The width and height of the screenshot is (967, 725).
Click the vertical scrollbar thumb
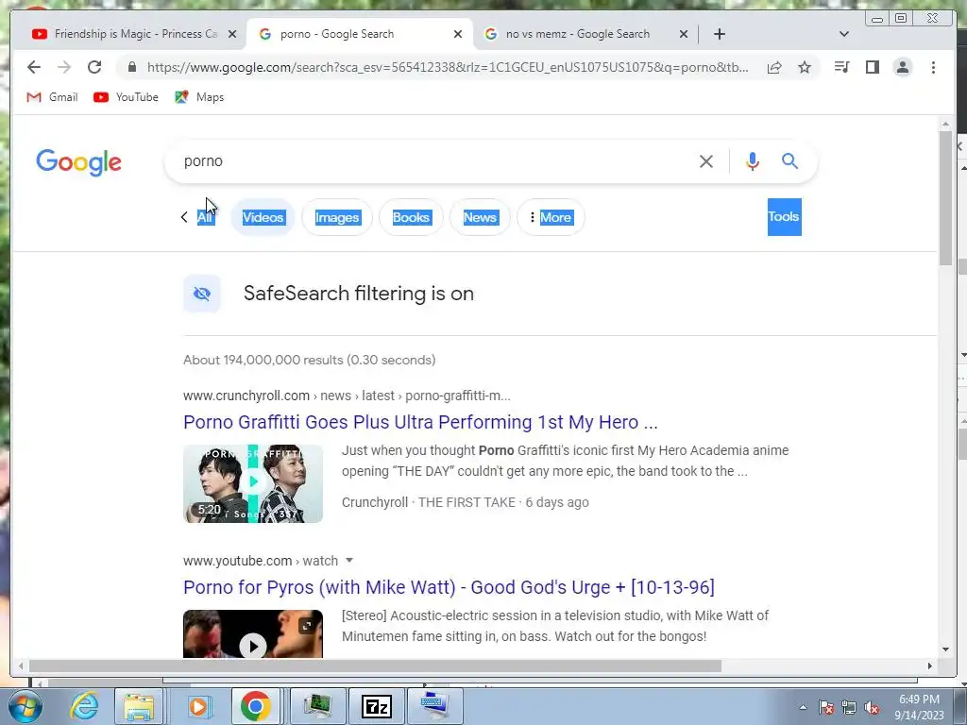(x=946, y=198)
